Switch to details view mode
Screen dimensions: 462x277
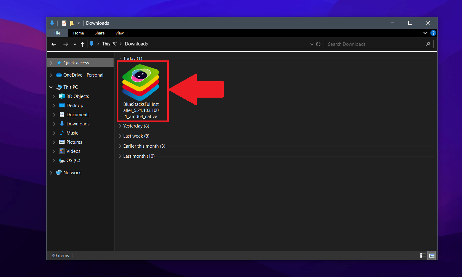tap(423, 255)
